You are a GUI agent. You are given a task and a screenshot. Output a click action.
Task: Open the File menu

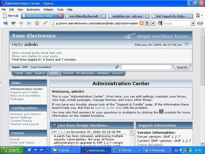coord(4,10)
